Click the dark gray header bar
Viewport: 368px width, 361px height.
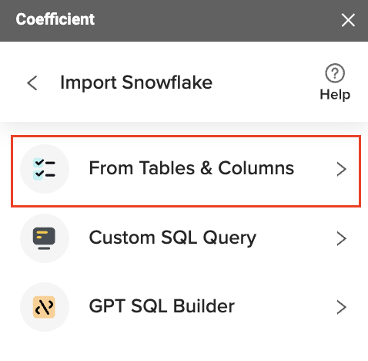pos(184,21)
